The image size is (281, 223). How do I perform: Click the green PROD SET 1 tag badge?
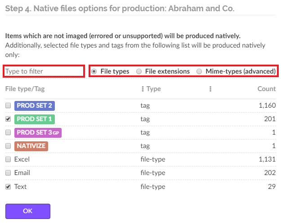35,119
